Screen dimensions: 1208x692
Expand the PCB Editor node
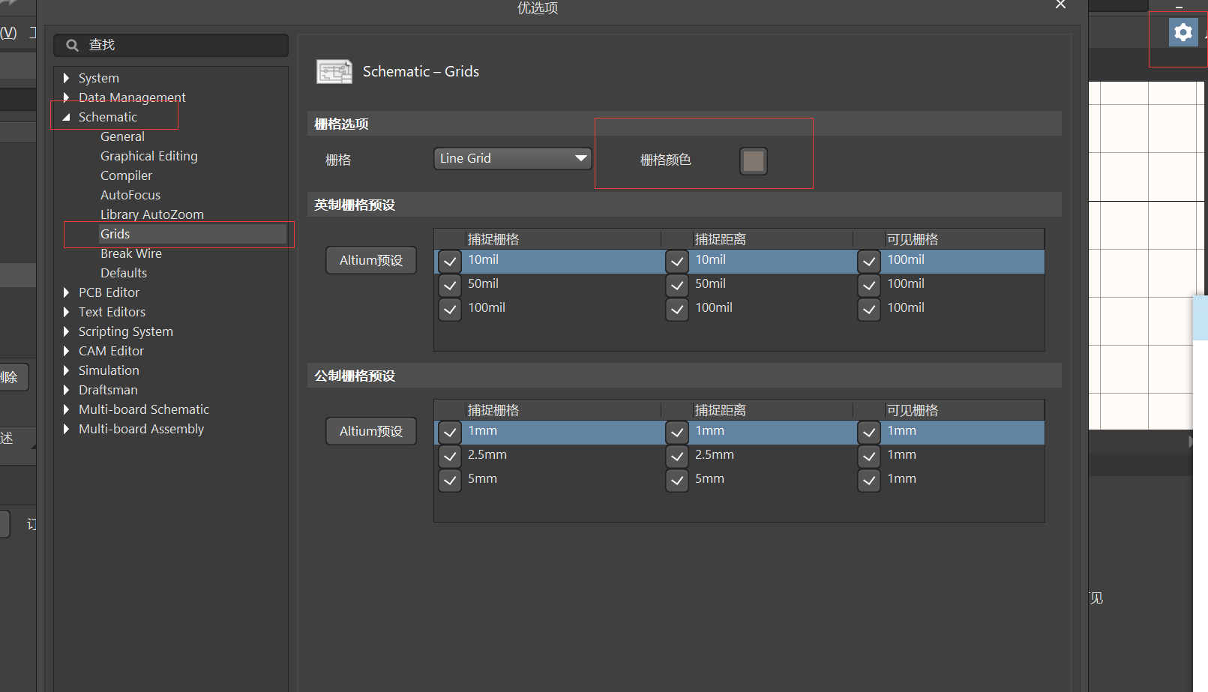[x=66, y=292]
